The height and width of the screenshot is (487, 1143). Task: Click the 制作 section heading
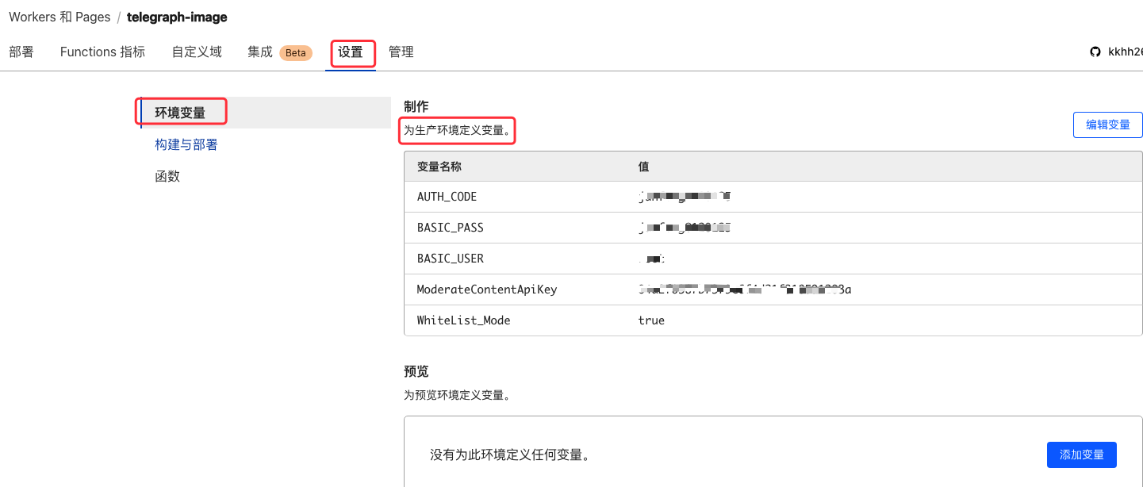pyautogui.click(x=416, y=106)
